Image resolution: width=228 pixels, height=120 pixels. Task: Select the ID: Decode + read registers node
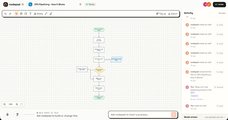(x=99, y=50)
